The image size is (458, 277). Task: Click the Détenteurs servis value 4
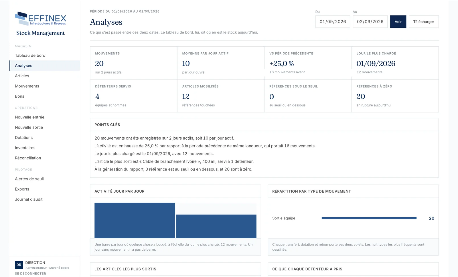[97, 96]
